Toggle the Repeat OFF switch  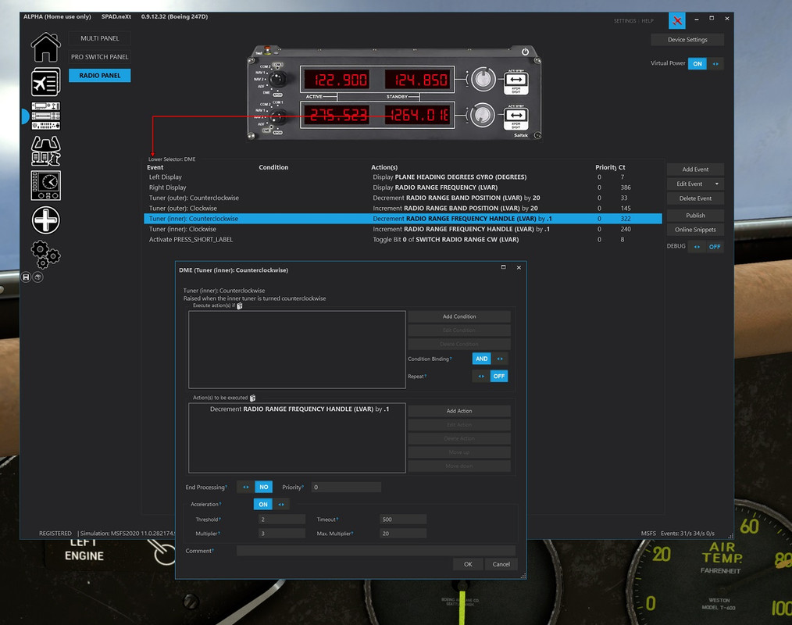[498, 376]
